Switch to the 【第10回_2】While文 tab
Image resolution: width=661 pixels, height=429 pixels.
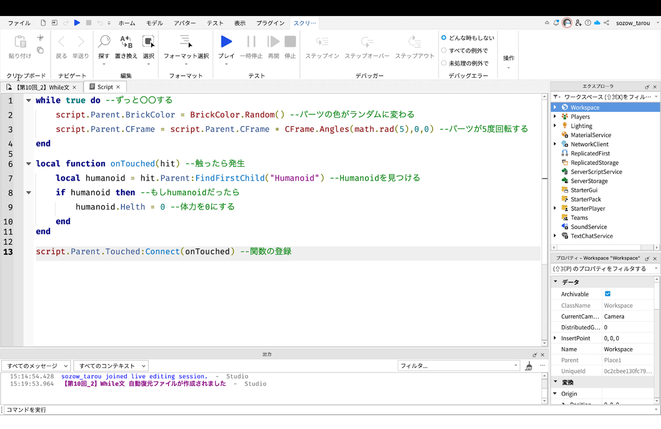42,87
